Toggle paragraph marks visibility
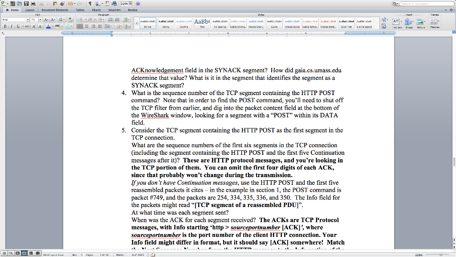This screenshot has height=257, width=456. [x=90, y=3]
